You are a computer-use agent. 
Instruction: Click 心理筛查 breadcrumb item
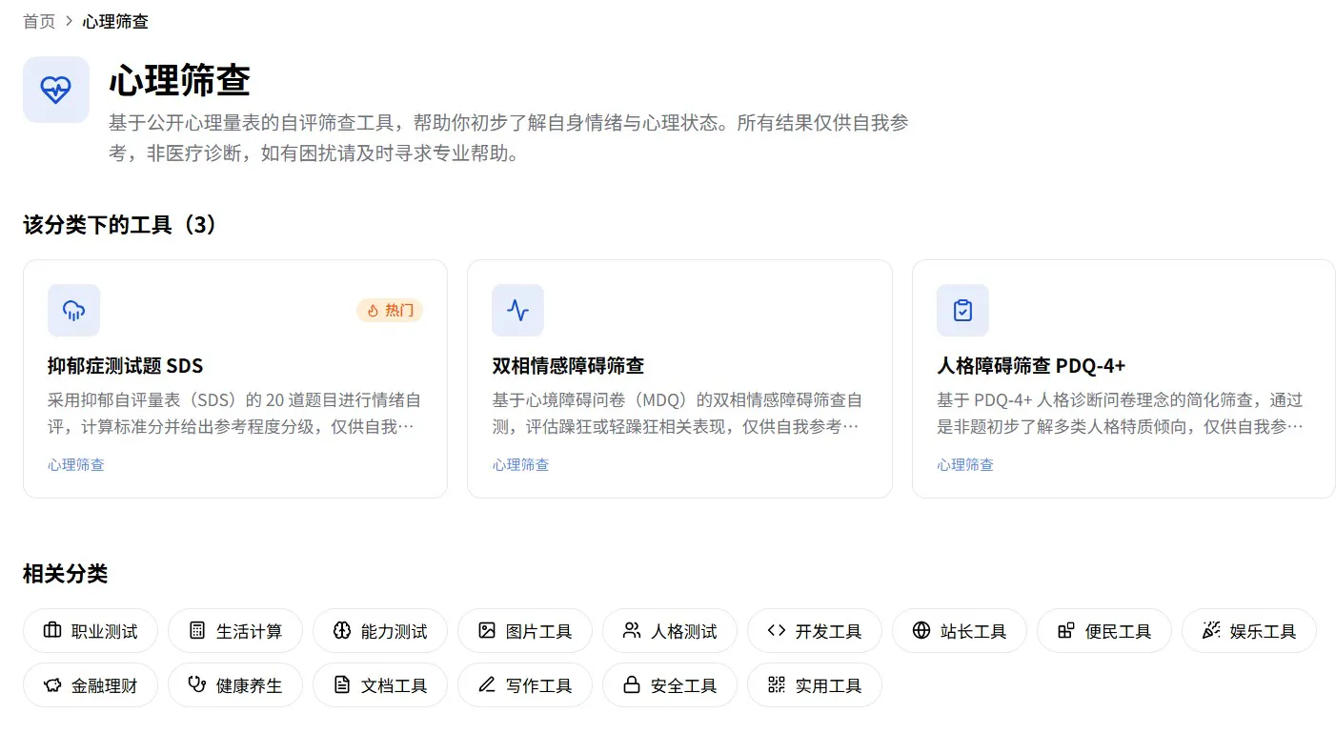pos(115,21)
